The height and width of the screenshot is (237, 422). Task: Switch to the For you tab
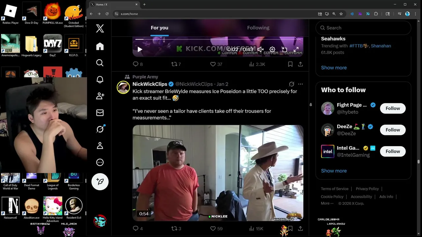click(x=160, y=28)
